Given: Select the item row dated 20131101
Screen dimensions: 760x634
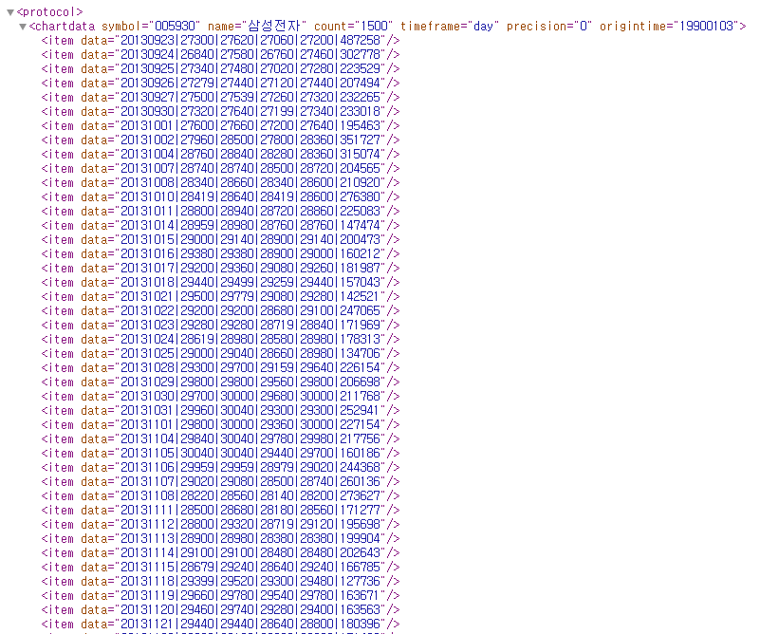Looking at the screenshot, I should (x=220, y=425).
